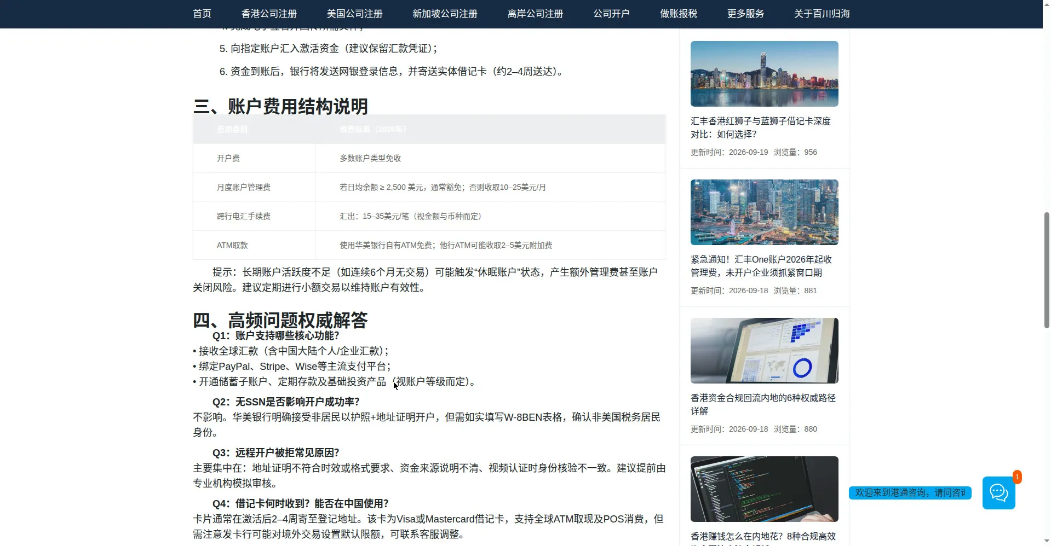This screenshot has width=1051, height=546.
Task: Click question Q4: 借记卡何时收到?
Action: (301, 504)
